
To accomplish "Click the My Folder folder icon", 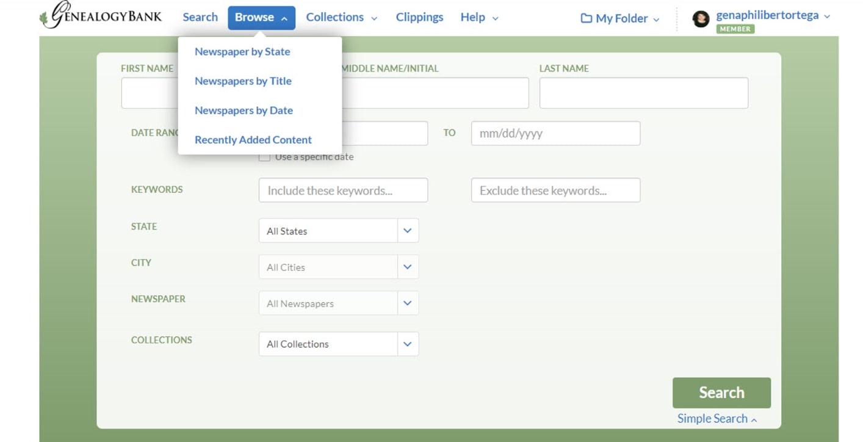I will click(x=586, y=18).
